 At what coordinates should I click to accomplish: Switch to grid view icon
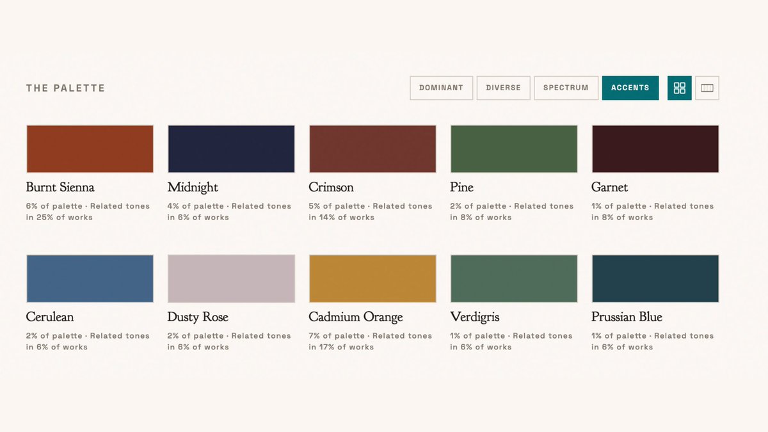coord(680,88)
